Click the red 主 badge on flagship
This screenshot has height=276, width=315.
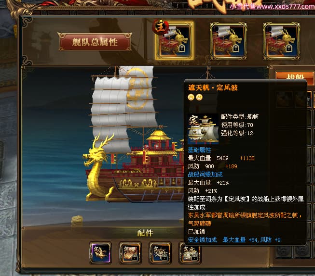(x=160, y=27)
